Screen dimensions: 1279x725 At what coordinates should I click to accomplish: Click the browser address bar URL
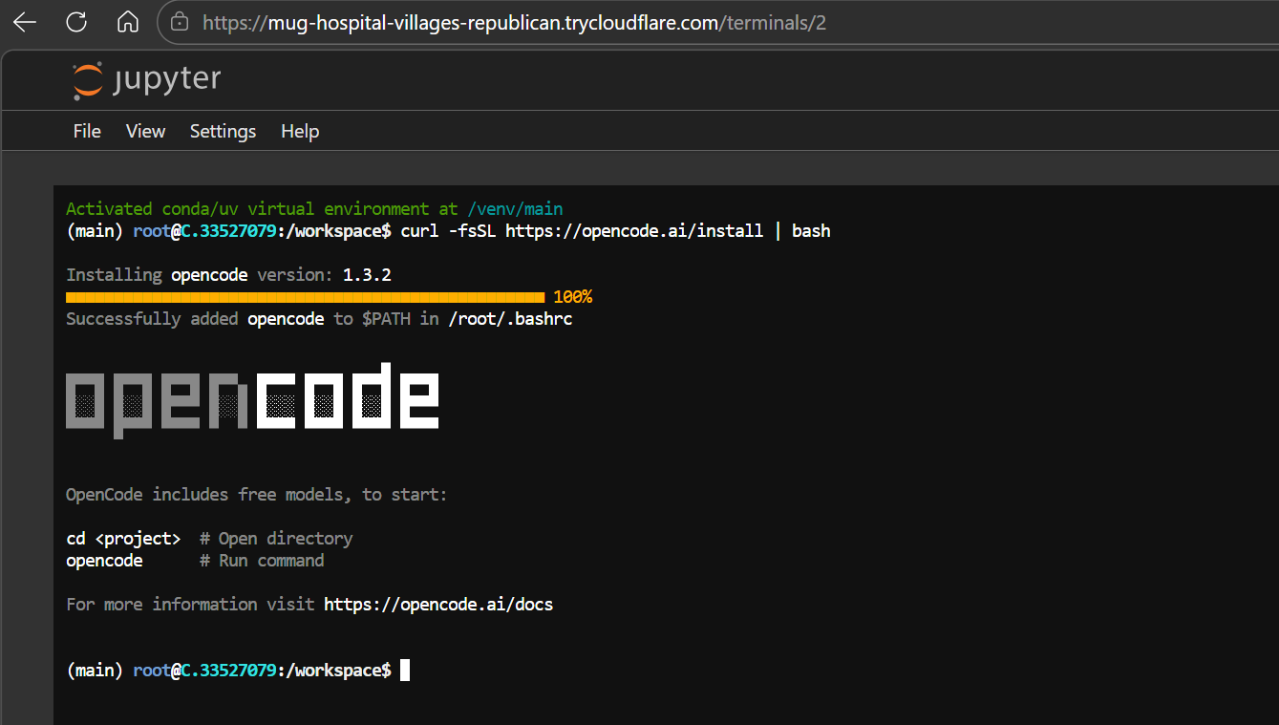tap(514, 23)
